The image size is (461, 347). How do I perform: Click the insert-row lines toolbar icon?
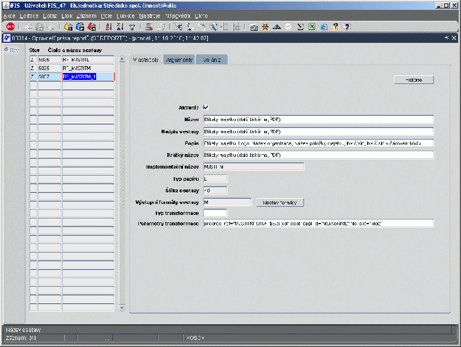(225, 27)
